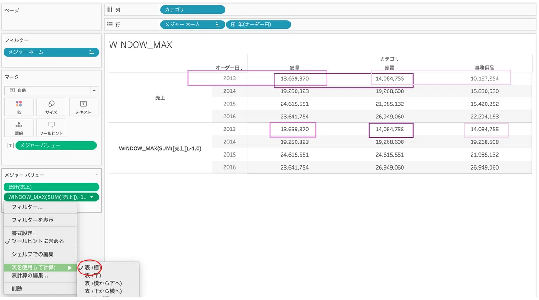This screenshot has width=539, height=300.
Task: Click cell value 15,420,252
Action: [x=484, y=104]
